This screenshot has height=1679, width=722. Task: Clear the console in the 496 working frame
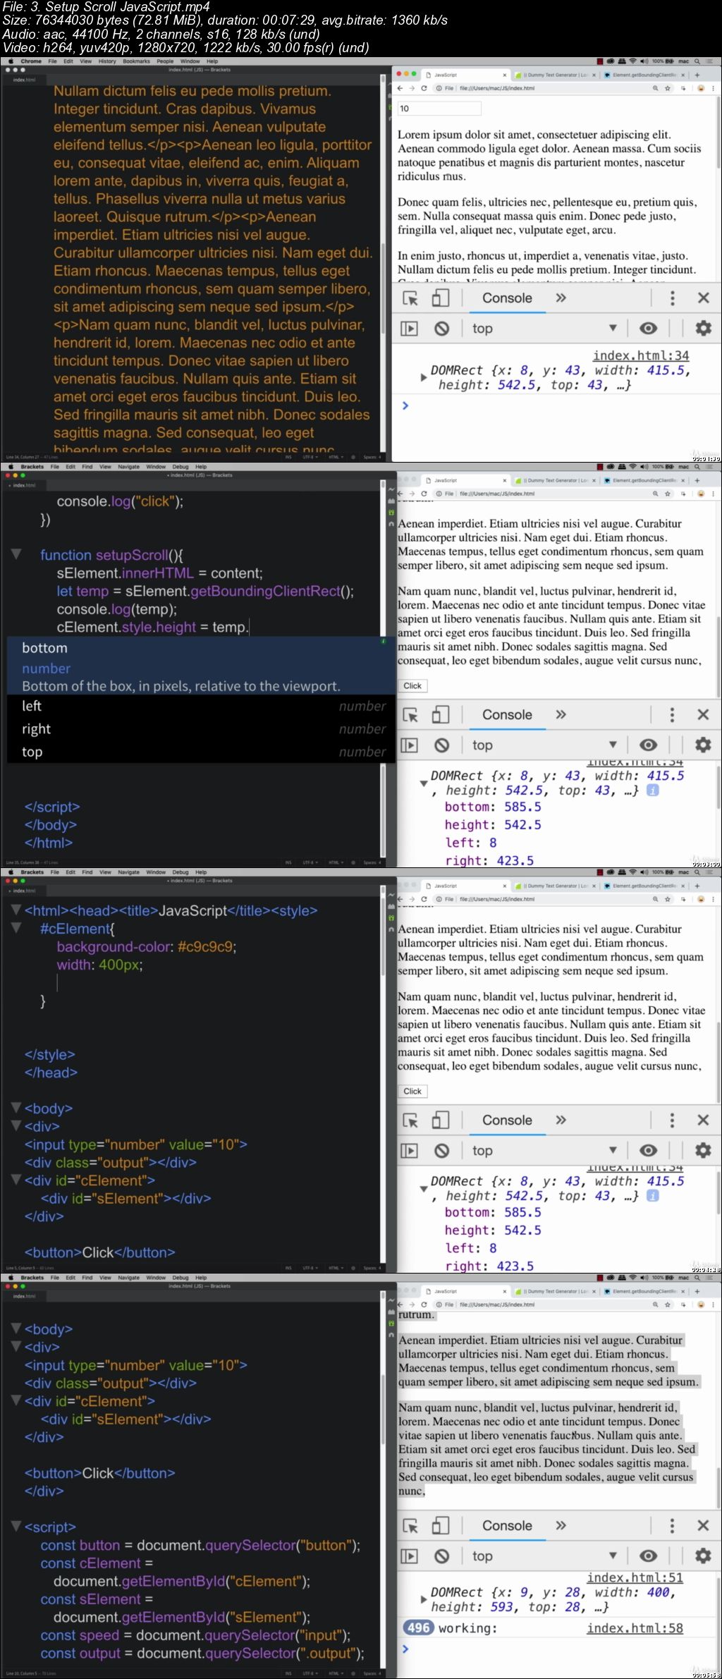(442, 1556)
